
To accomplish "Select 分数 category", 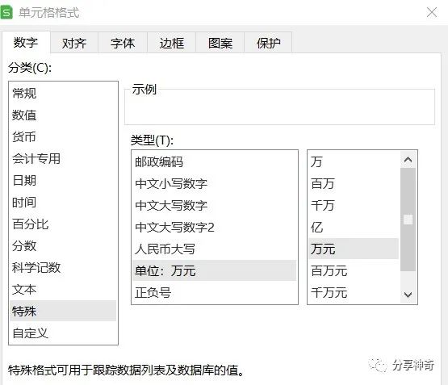I will [x=63, y=245].
